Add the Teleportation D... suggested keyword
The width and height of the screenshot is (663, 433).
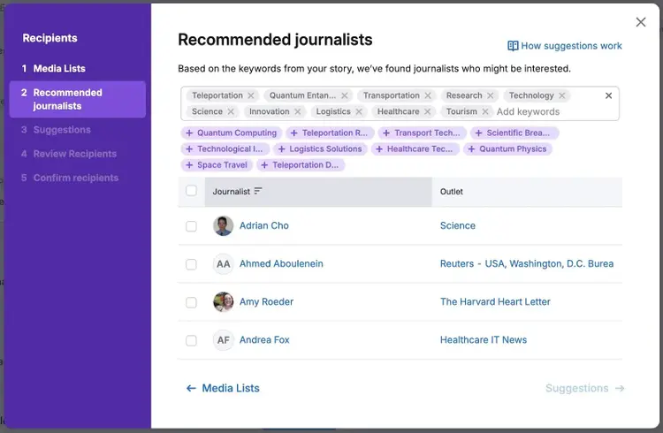pos(301,165)
